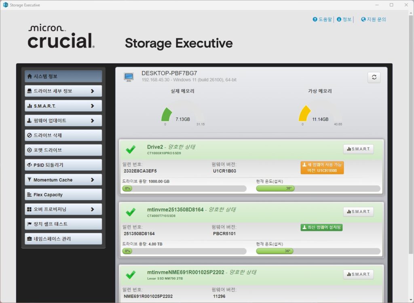
Task: Click the flag icon beside 장치 셀프 테스트
Action: point(29,224)
